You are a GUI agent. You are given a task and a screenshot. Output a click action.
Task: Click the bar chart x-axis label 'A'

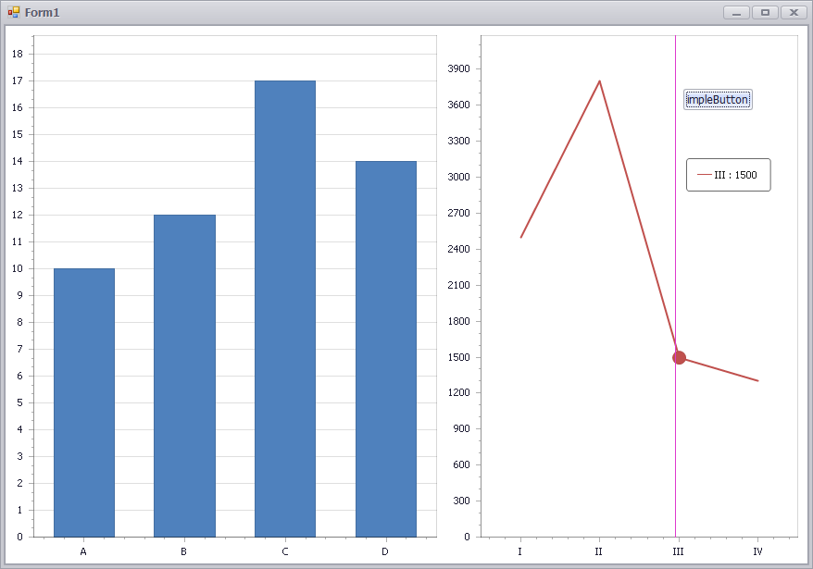(83, 552)
